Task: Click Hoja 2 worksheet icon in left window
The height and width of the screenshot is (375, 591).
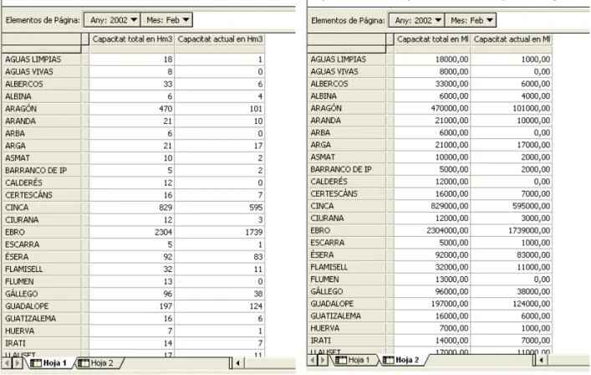Action: click(84, 363)
